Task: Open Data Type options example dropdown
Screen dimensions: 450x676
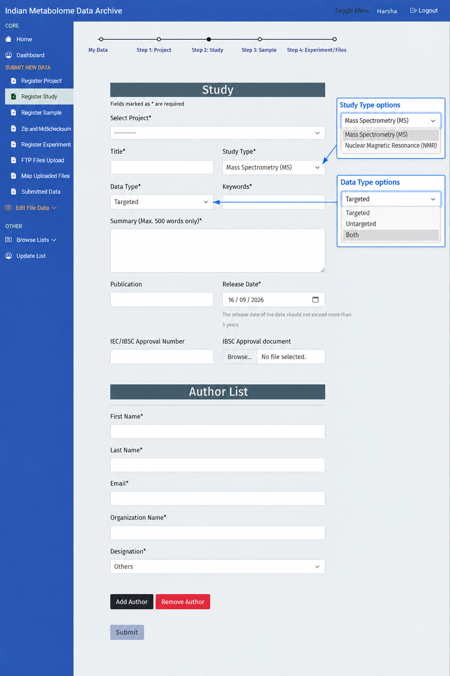Action: coord(391,199)
